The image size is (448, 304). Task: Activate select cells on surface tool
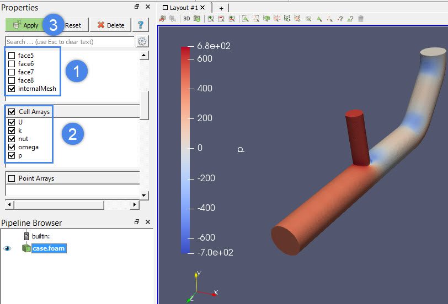[x=246, y=19]
